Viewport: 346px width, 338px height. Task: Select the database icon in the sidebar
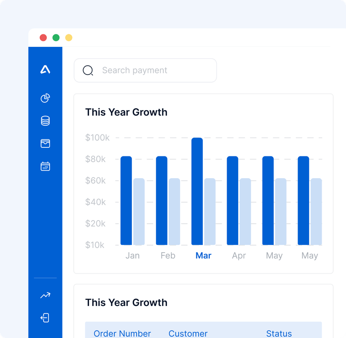(x=45, y=120)
